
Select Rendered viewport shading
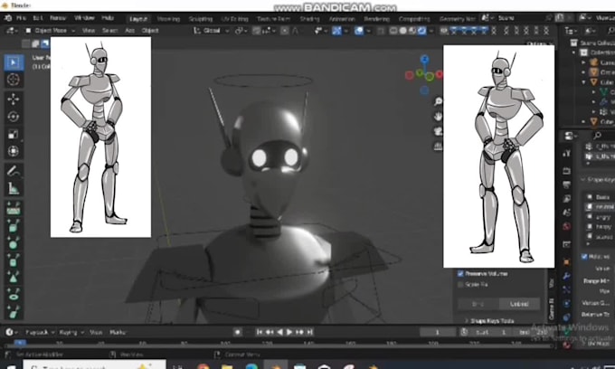421,31
